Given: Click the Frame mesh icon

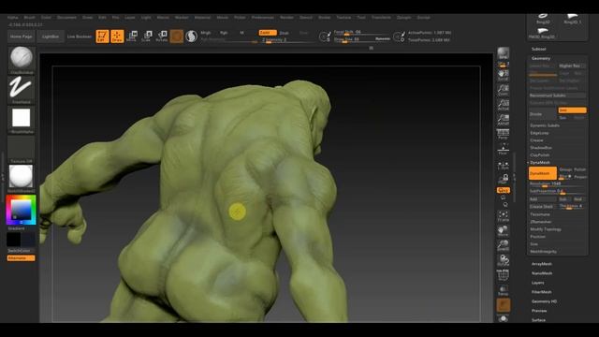Looking at the screenshot, I should (x=504, y=216).
